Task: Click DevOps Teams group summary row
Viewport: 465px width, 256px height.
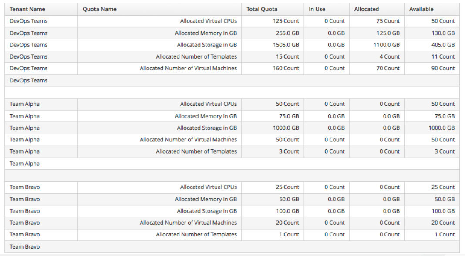Action: pyautogui.click(x=29, y=81)
